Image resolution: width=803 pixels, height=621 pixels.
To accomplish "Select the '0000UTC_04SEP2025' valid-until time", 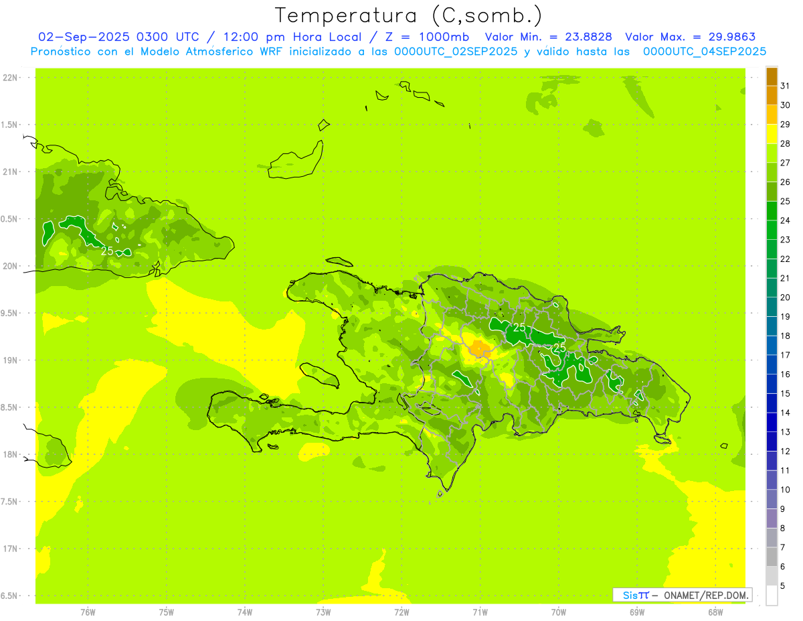I will click(x=705, y=52).
